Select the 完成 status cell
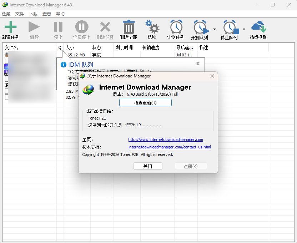 click(x=97, y=55)
